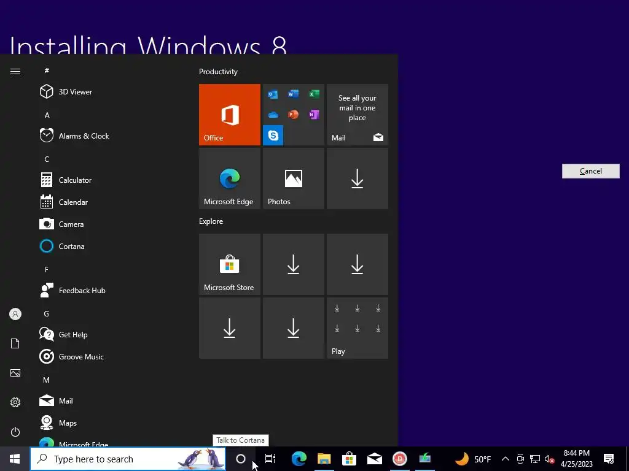The image size is (629, 471).
Task: Open the Play folder tile
Action: 357,328
